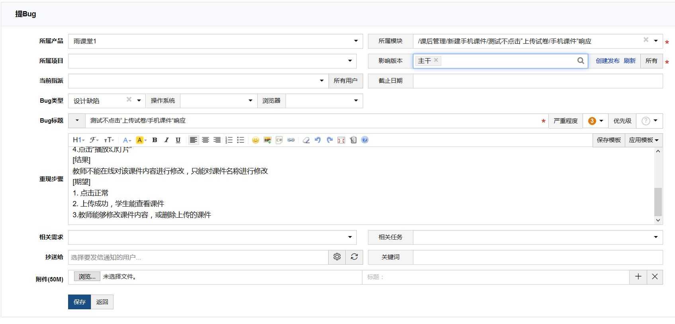Click the search icon in 影响版本 field
Screen dimensions: 675x324
(581, 61)
